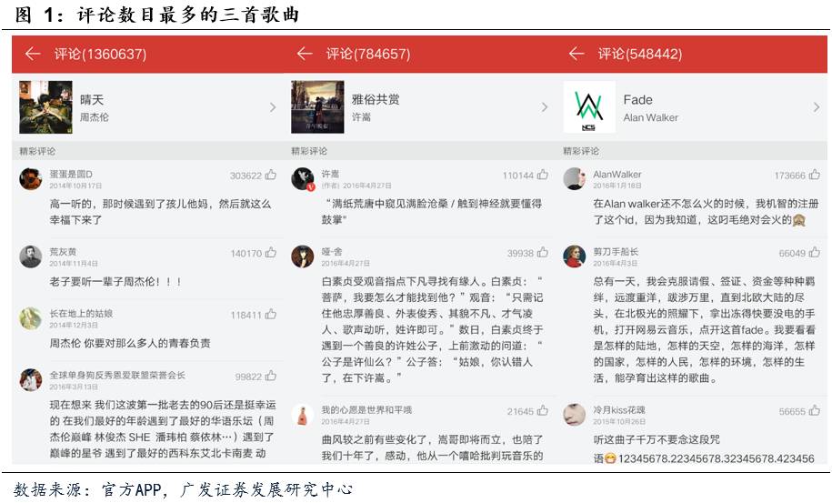Like 剪刀手船长's comment with 66049 likes

(815, 253)
